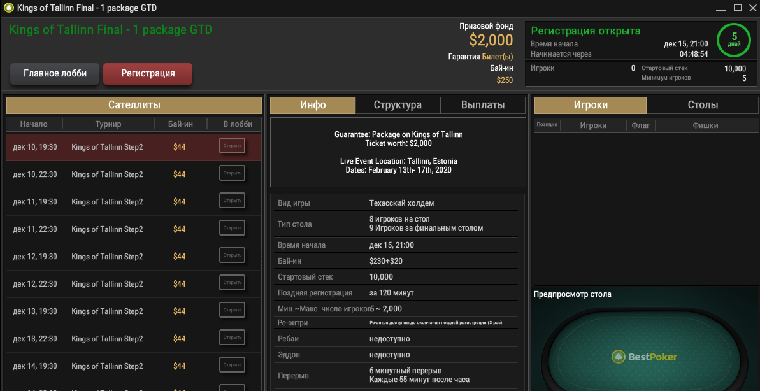Viewport: 760px width, 391px height.
Task: Click the 5 days countdown circle
Action: 734,39
